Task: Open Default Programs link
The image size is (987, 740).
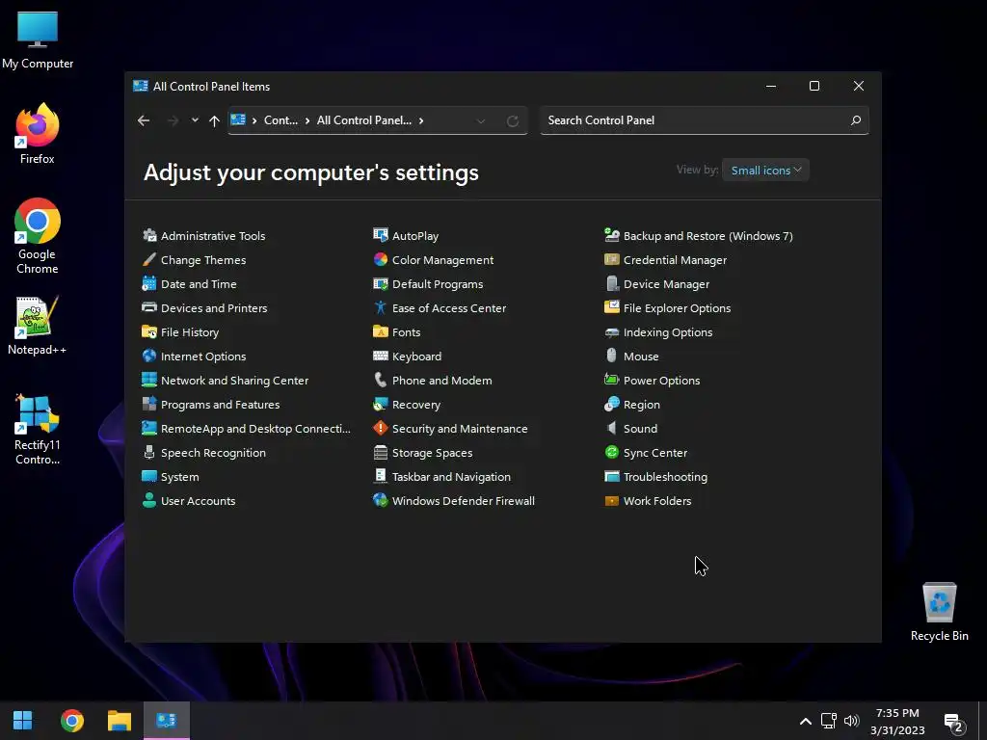Action: (x=438, y=284)
